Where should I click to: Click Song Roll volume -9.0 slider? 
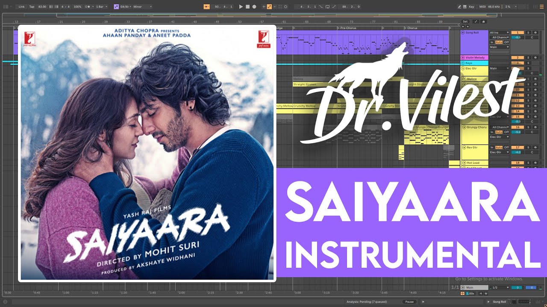coord(518,37)
